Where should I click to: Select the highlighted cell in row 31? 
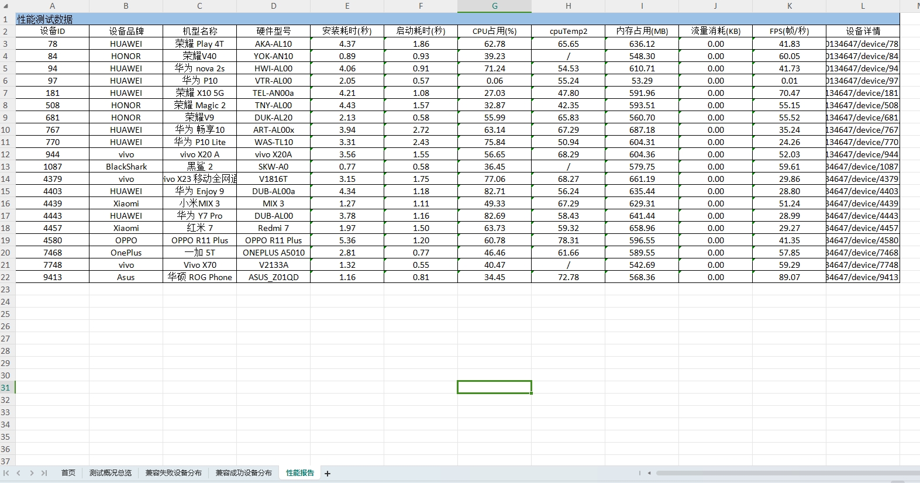[x=494, y=387]
